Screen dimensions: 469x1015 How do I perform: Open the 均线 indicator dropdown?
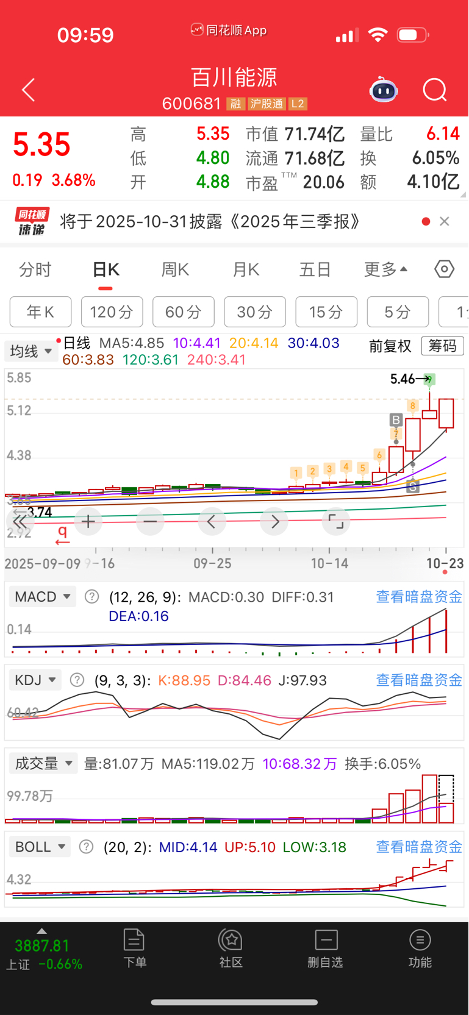(30, 351)
